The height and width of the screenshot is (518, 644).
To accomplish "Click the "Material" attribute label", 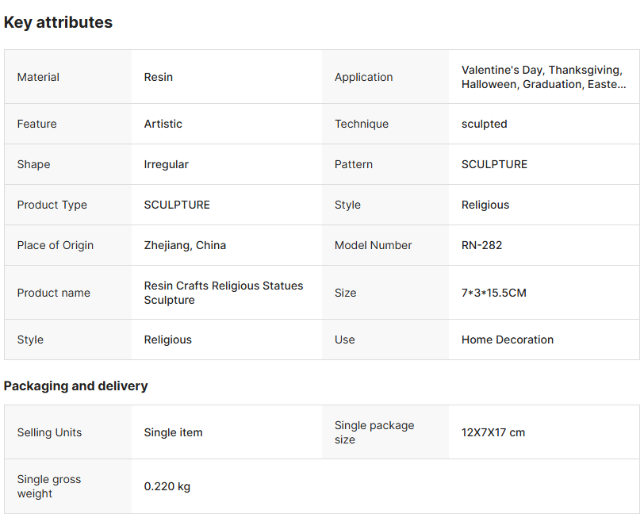I will 38,77.
